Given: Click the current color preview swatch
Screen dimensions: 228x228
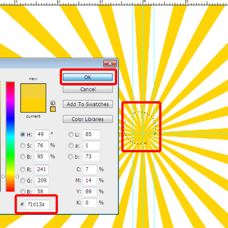Looking at the screenshot, I should tap(33, 105).
